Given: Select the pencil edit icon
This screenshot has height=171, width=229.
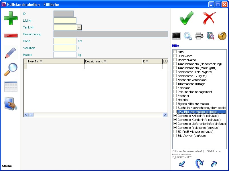Looking at the screenshot, I should click(x=11, y=53).
